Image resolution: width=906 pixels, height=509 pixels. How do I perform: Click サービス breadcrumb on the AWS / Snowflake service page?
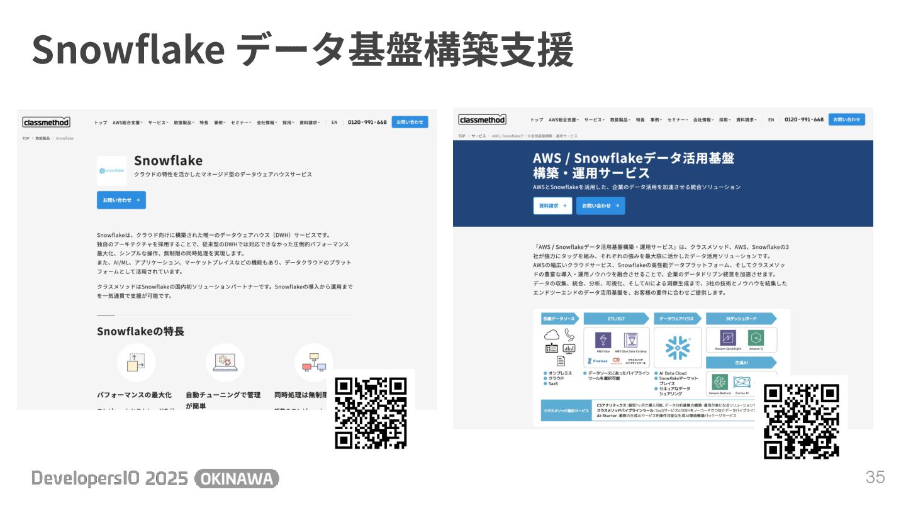click(479, 136)
